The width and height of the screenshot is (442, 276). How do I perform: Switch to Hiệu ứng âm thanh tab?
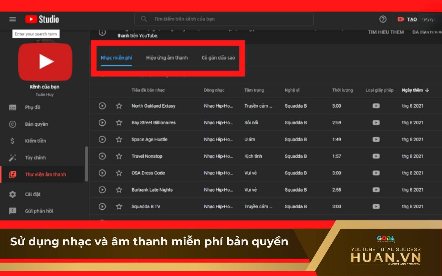[x=167, y=58]
